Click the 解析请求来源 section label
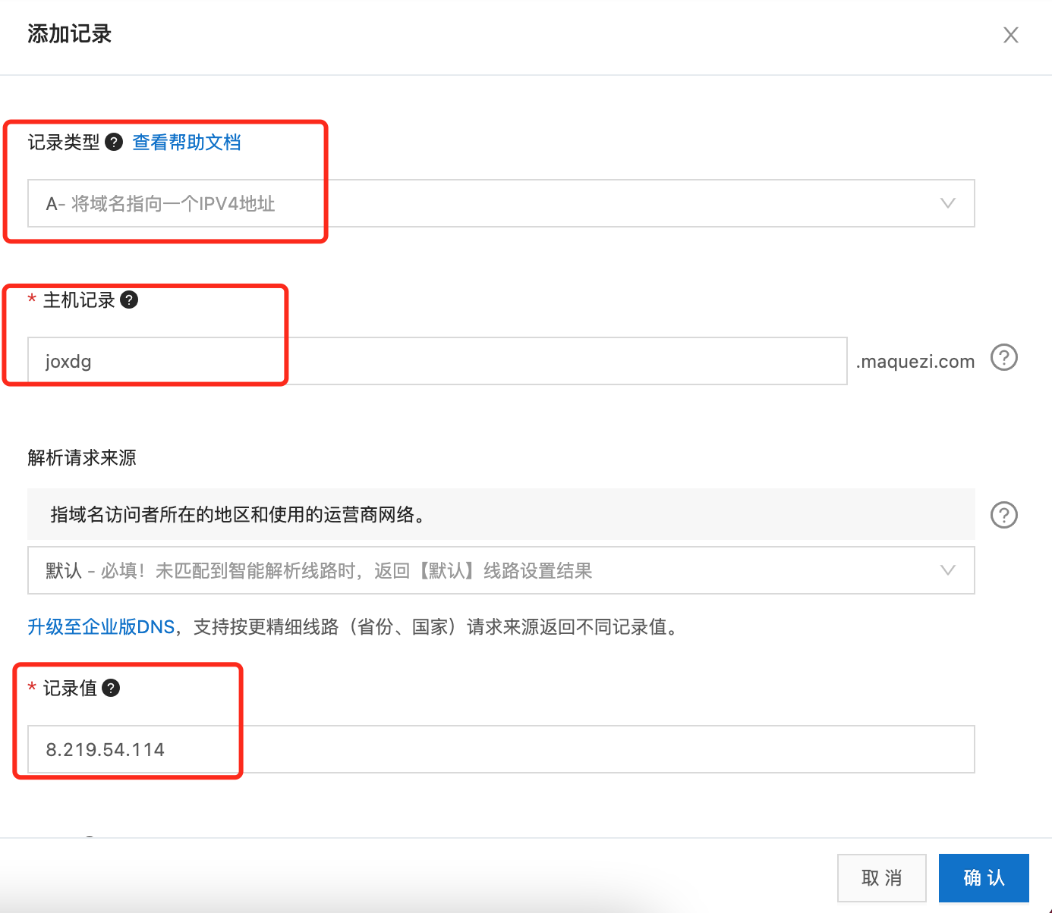The width and height of the screenshot is (1052, 913). (x=82, y=458)
